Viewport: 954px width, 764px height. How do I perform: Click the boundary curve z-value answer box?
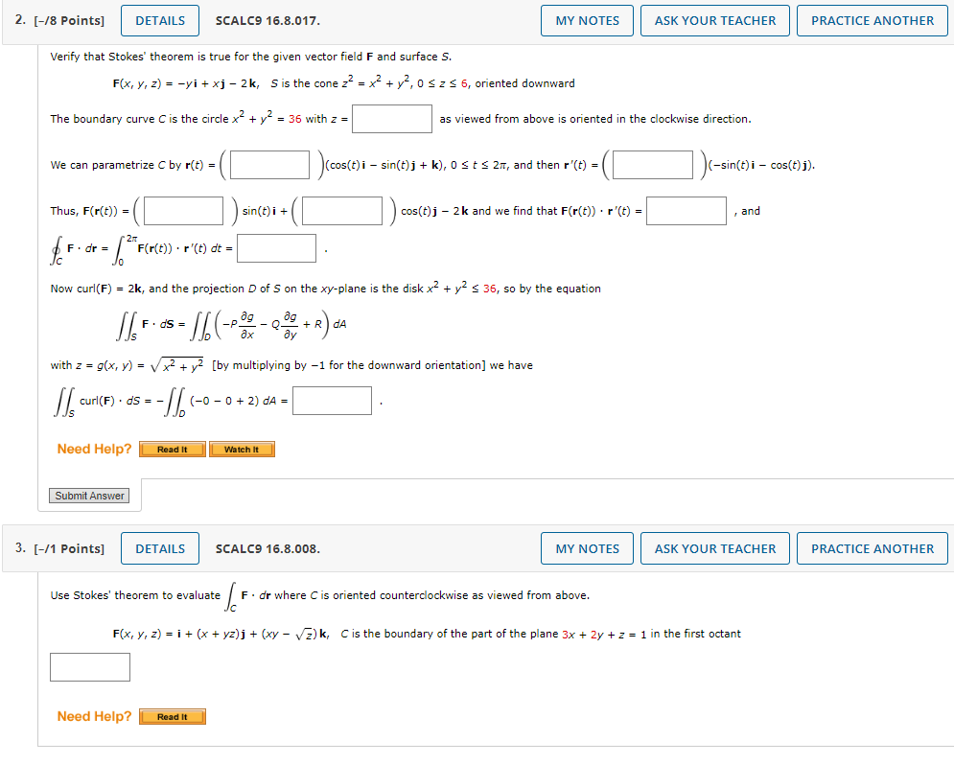click(x=393, y=119)
